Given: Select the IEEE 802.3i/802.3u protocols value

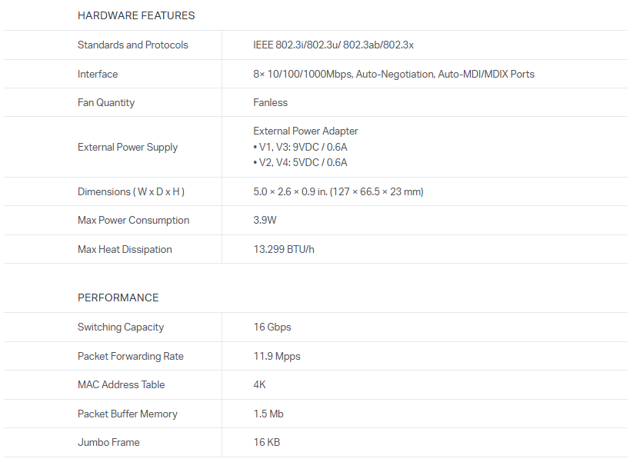Looking at the screenshot, I should pos(333,45).
